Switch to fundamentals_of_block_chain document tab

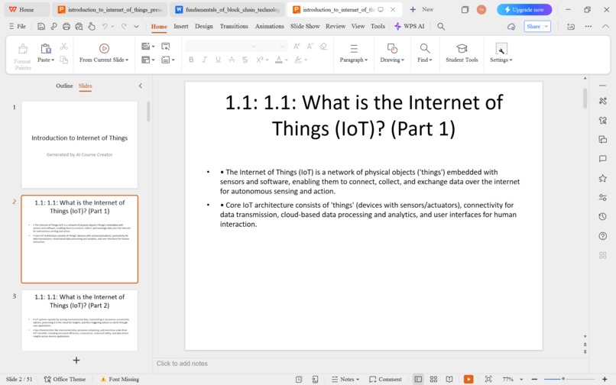[x=228, y=9]
